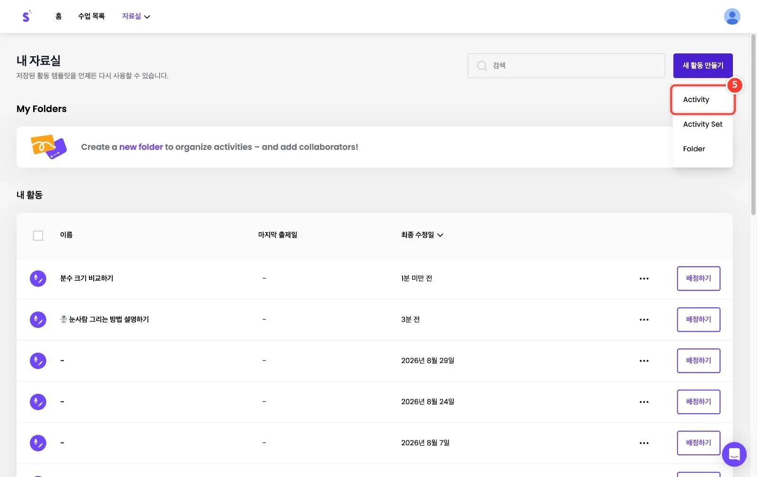Open the S logo home icon

coord(26,17)
